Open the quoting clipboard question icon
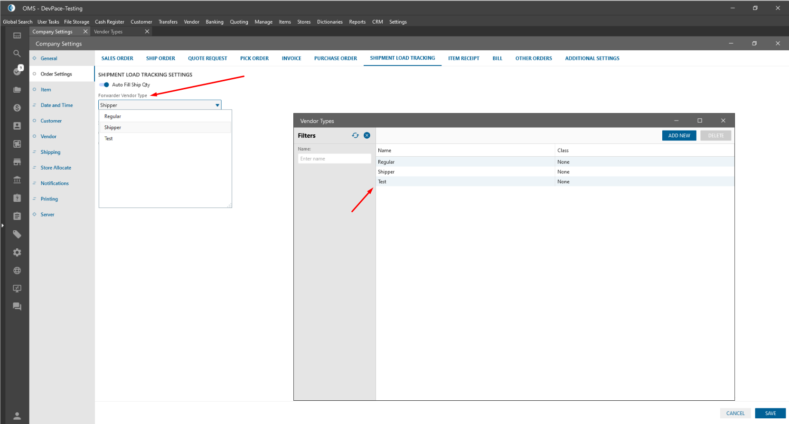Image resolution: width=789 pixels, height=424 pixels. (17, 198)
